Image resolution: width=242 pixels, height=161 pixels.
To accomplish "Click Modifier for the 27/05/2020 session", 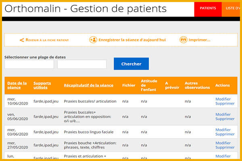I will click(223, 143).
